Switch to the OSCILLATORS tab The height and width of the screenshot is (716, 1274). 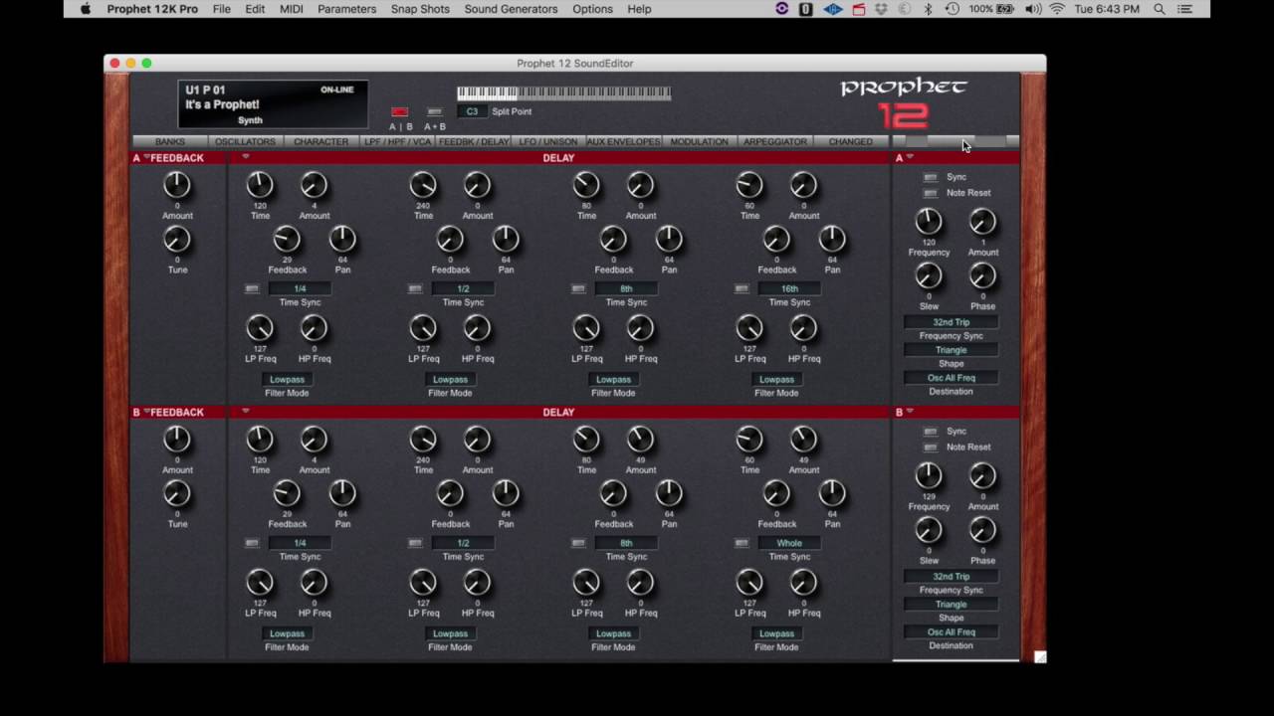[x=245, y=142]
